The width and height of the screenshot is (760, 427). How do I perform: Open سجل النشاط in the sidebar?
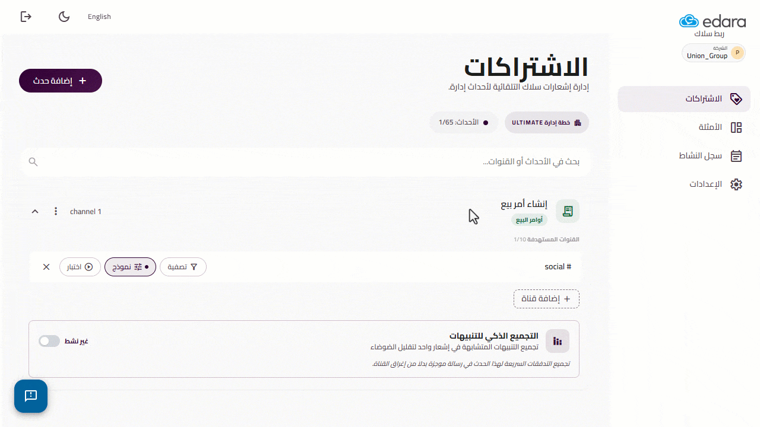684,156
